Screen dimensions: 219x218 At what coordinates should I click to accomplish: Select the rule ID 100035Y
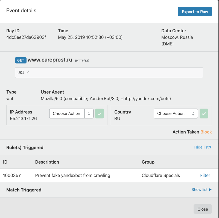[x=12, y=175]
